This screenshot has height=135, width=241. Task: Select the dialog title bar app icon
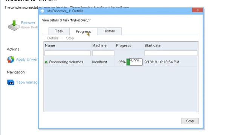42,11
